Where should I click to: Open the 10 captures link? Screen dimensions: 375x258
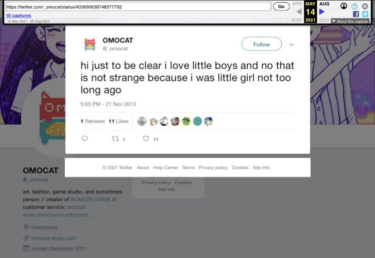(x=19, y=15)
